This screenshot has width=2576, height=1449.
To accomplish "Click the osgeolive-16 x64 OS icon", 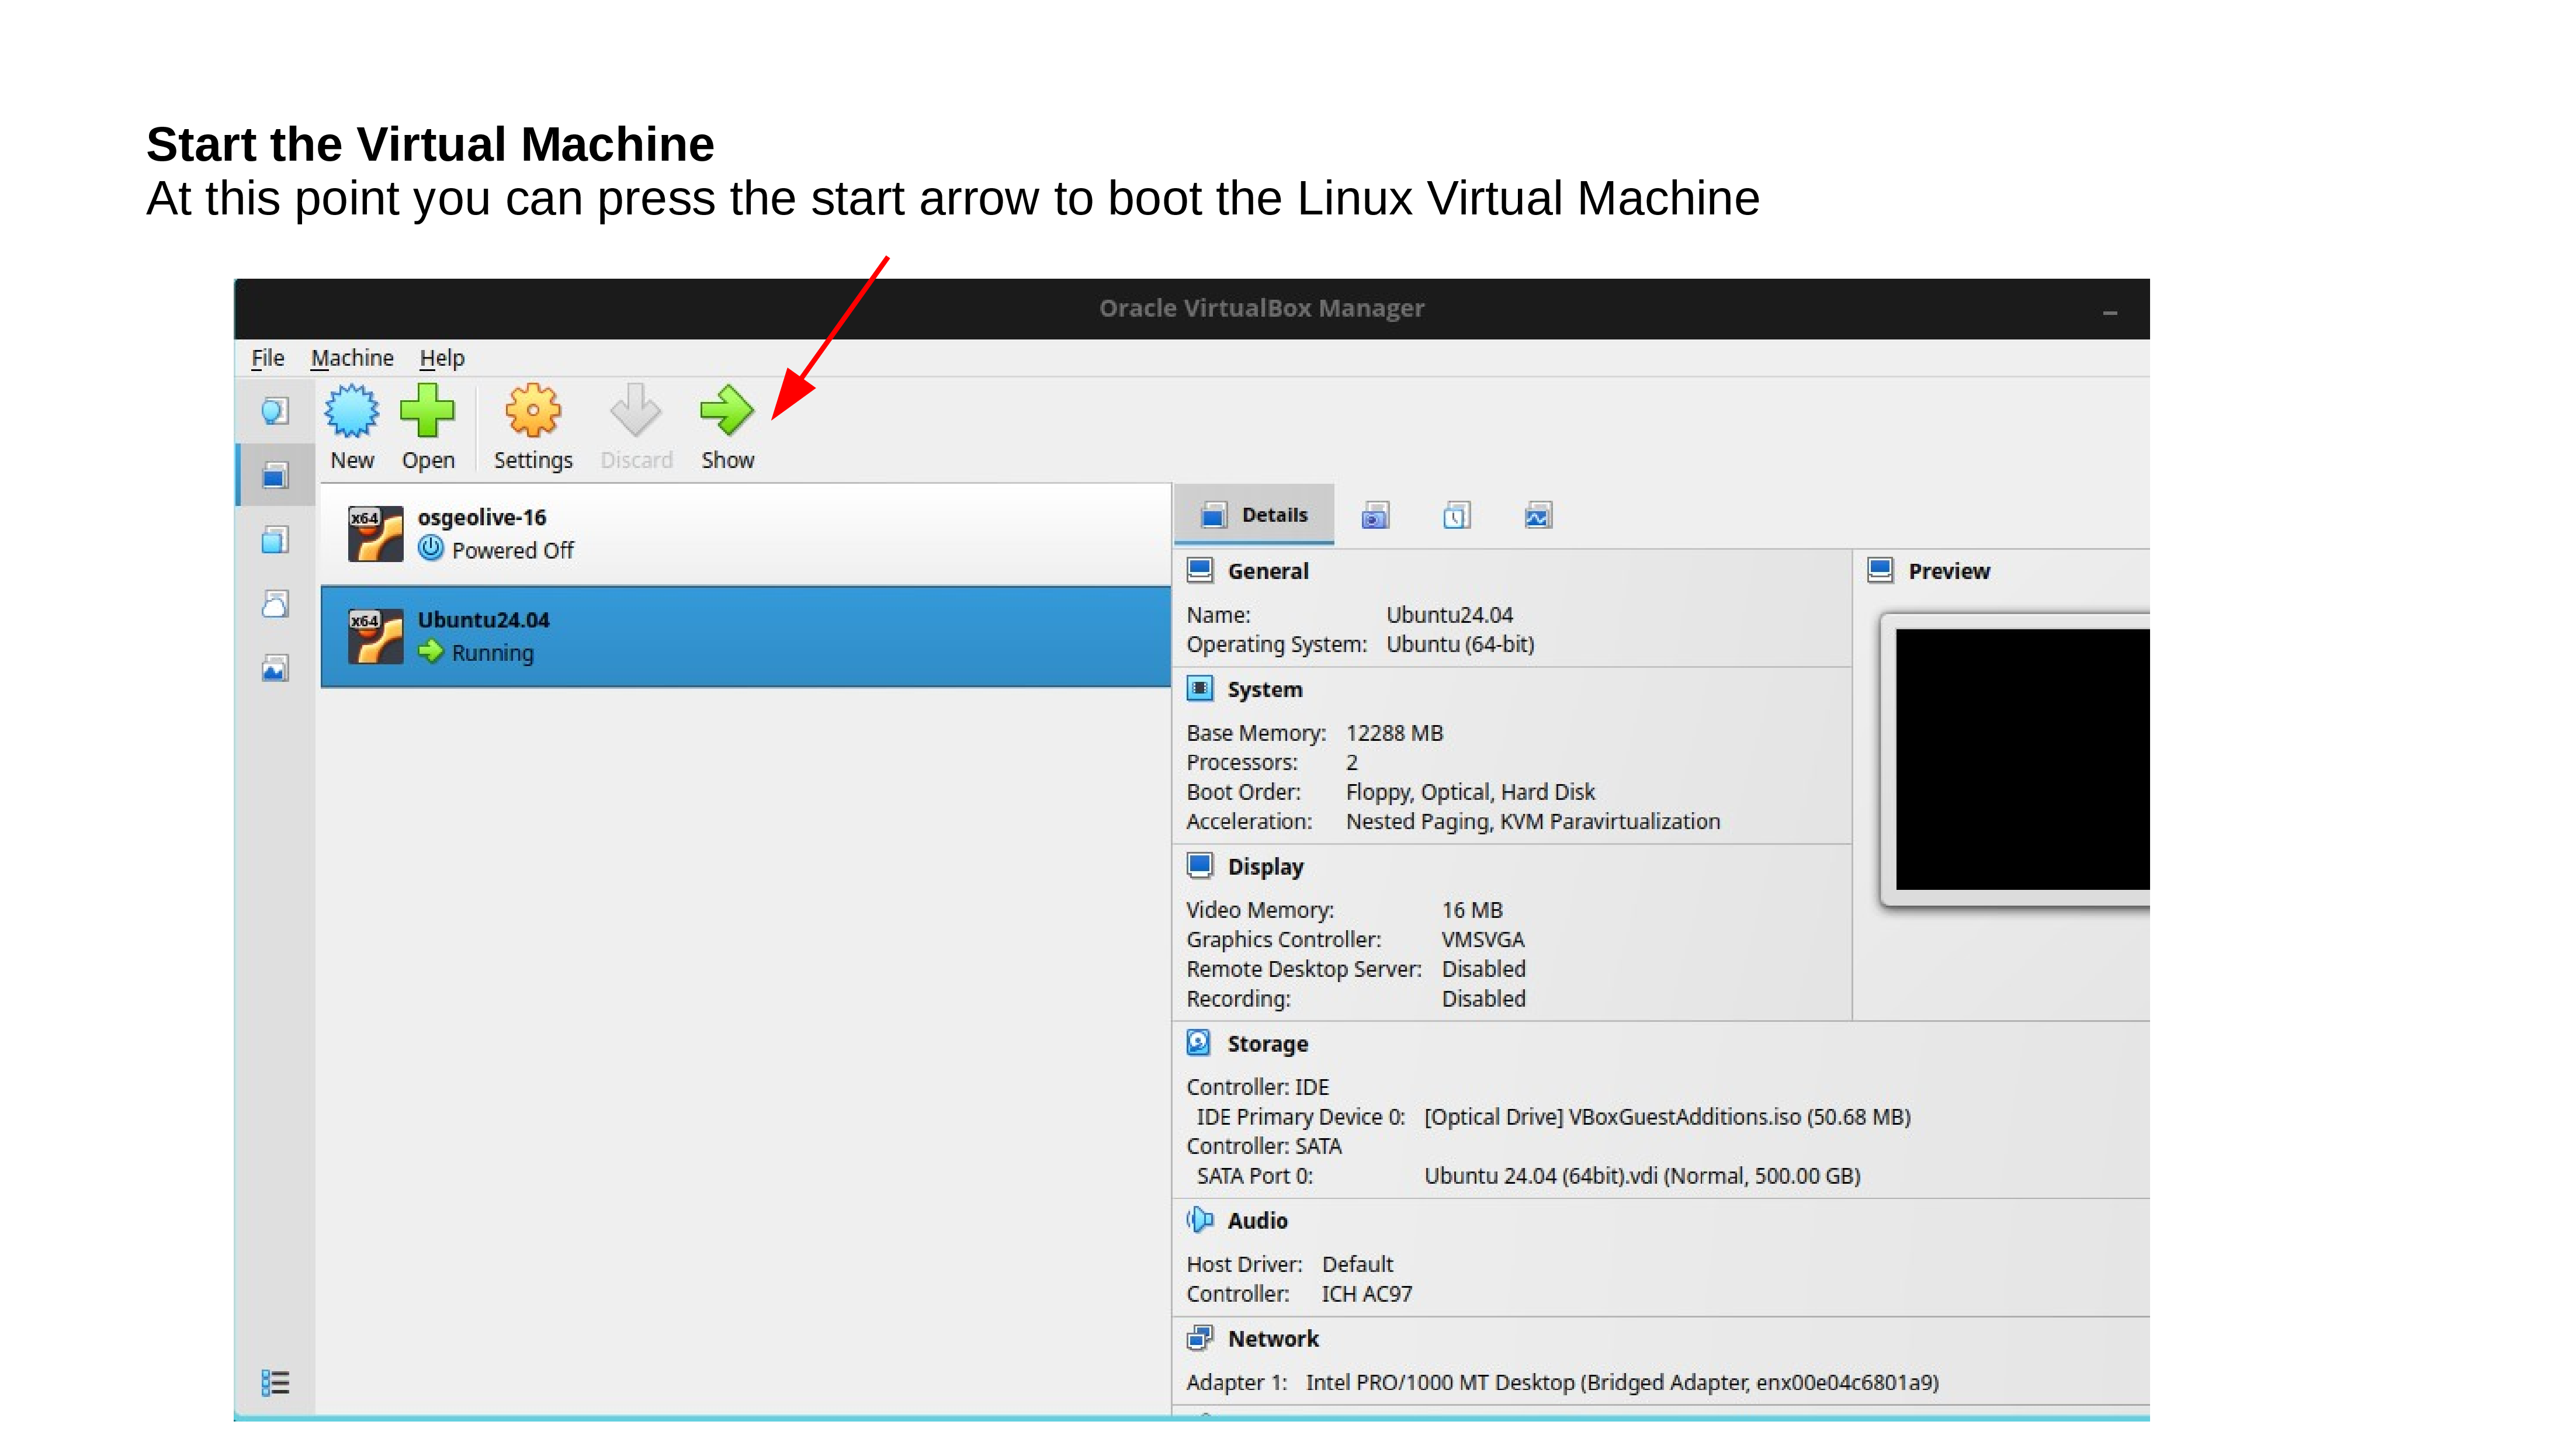I will (x=375, y=534).
